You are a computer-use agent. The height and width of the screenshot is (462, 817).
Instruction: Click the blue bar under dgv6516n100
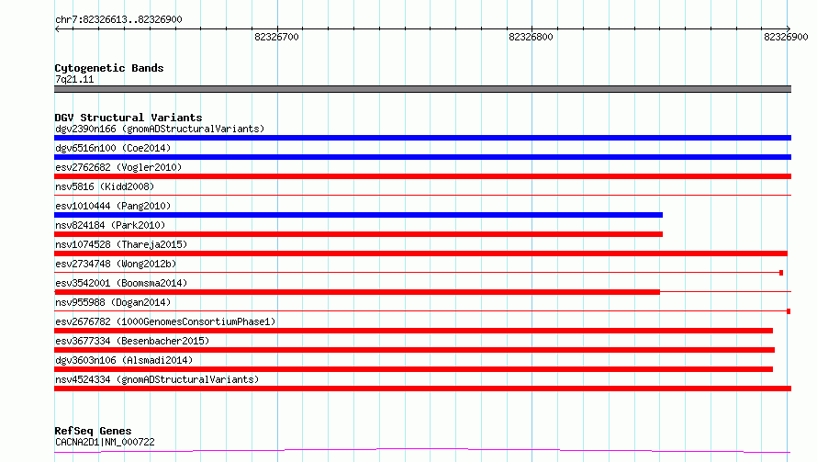[x=422, y=157]
